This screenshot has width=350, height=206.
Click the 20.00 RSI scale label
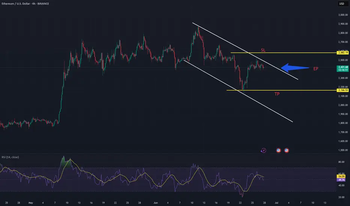(341, 197)
